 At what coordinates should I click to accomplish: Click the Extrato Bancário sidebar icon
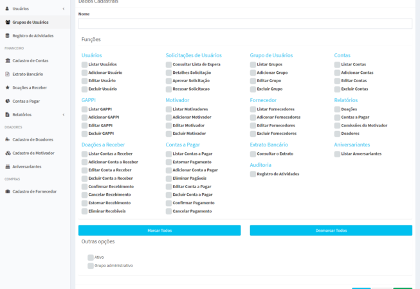coord(7,74)
